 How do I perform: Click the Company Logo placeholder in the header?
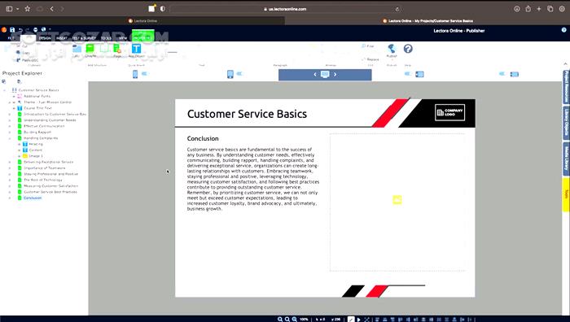449,112
